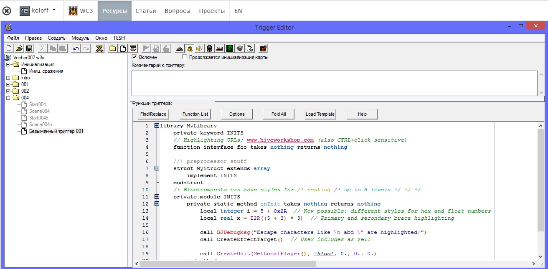
Task: Collapse the 004 folder in tree
Action: (x=8, y=98)
